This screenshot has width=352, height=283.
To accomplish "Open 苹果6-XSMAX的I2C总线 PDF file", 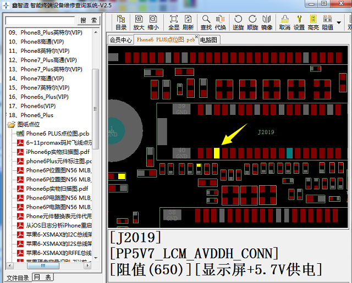I will point(54,235).
